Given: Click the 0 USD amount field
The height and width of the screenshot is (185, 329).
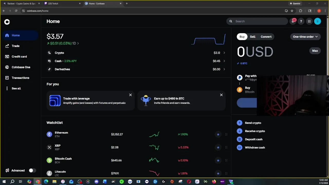Looking at the screenshot, I should pyautogui.click(x=255, y=52).
